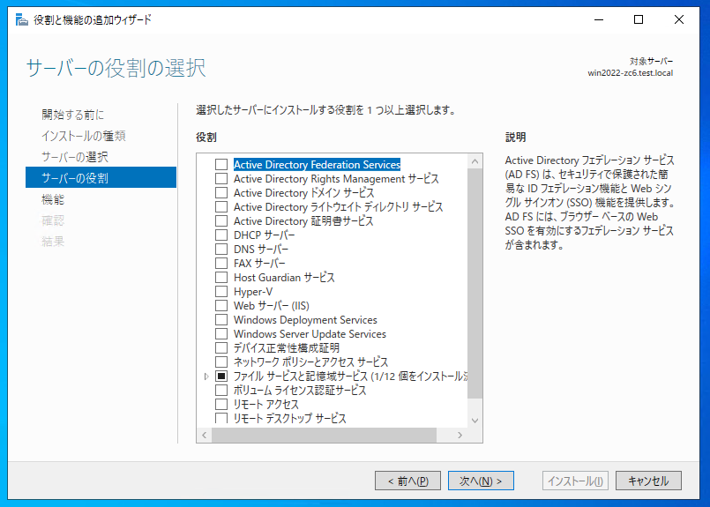Check Active Directory ドメイン サービス checkbox
710x507 pixels.
pyautogui.click(x=221, y=192)
